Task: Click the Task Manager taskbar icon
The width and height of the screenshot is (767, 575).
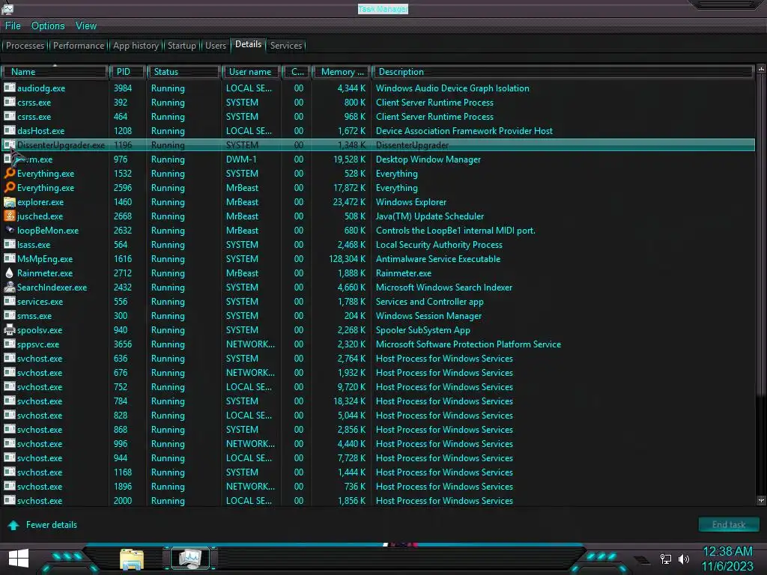Action: (190, 558)
